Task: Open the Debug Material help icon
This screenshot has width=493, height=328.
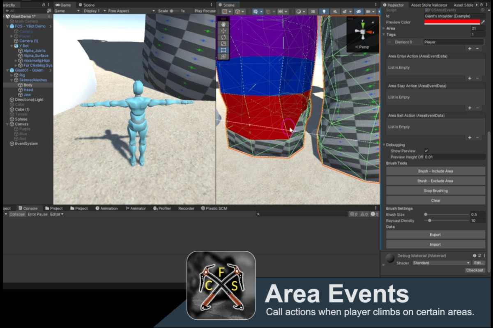Action: [475, 256]
